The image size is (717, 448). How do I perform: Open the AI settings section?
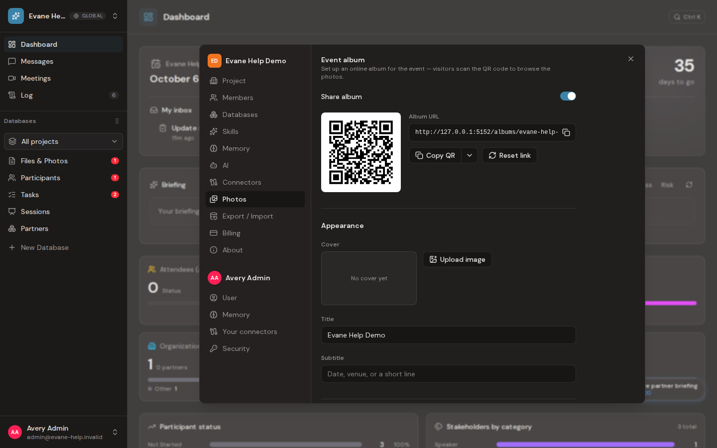pos(255,165)
